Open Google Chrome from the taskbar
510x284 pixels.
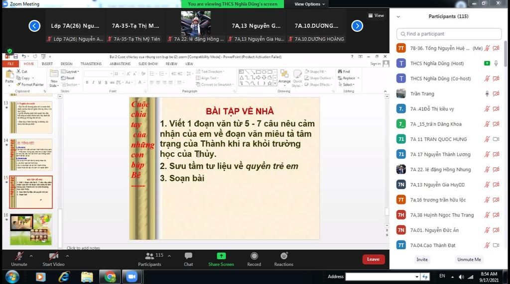point(110,277)
